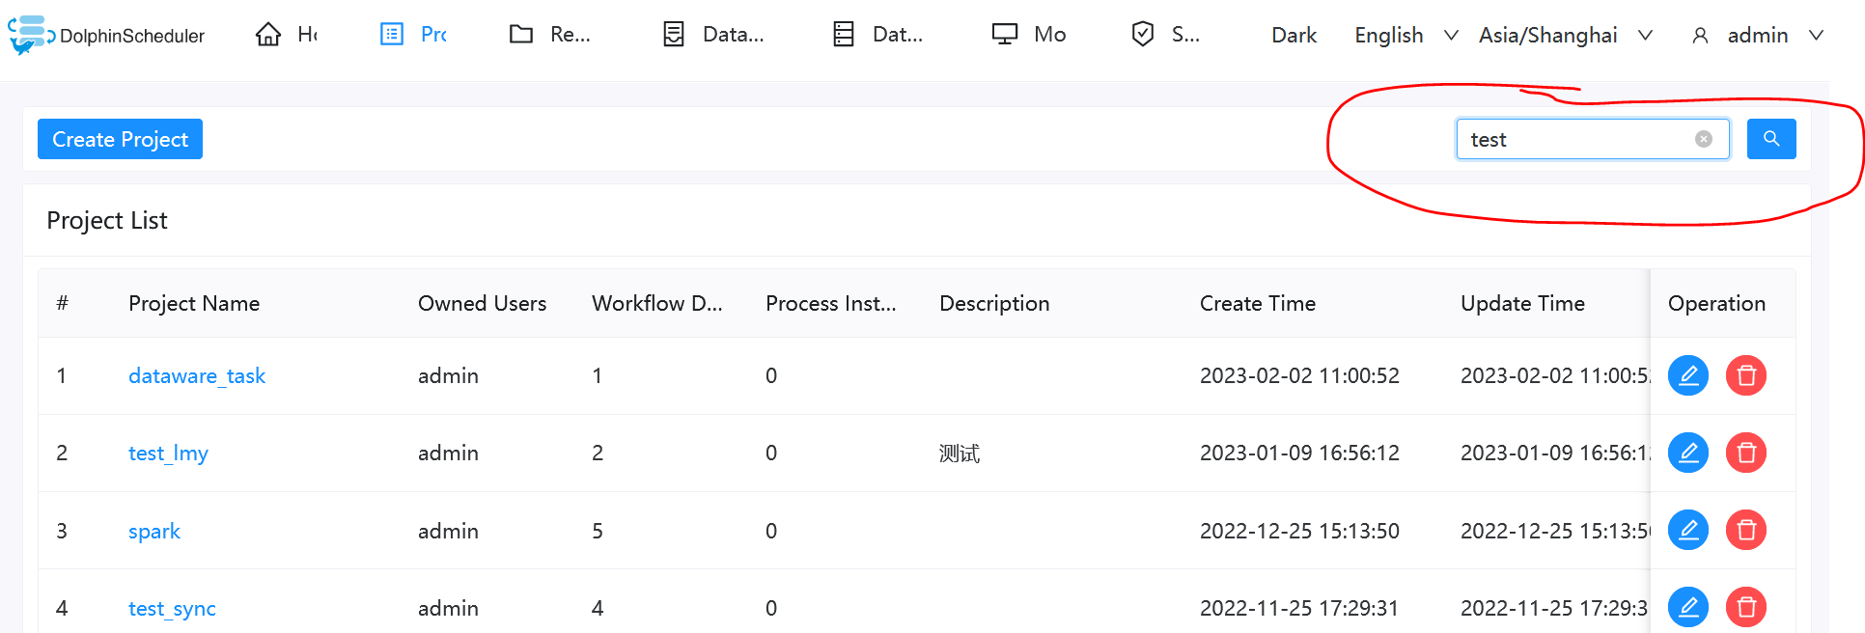Edit the test_lmy project
This screenshot has width=1865, height=633.
1688,453
